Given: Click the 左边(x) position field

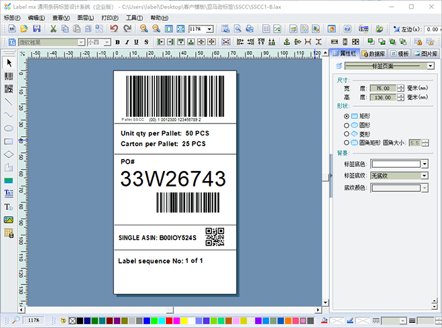Looking at the screenshot, I should pyautogui.click(x=432, y=29).
